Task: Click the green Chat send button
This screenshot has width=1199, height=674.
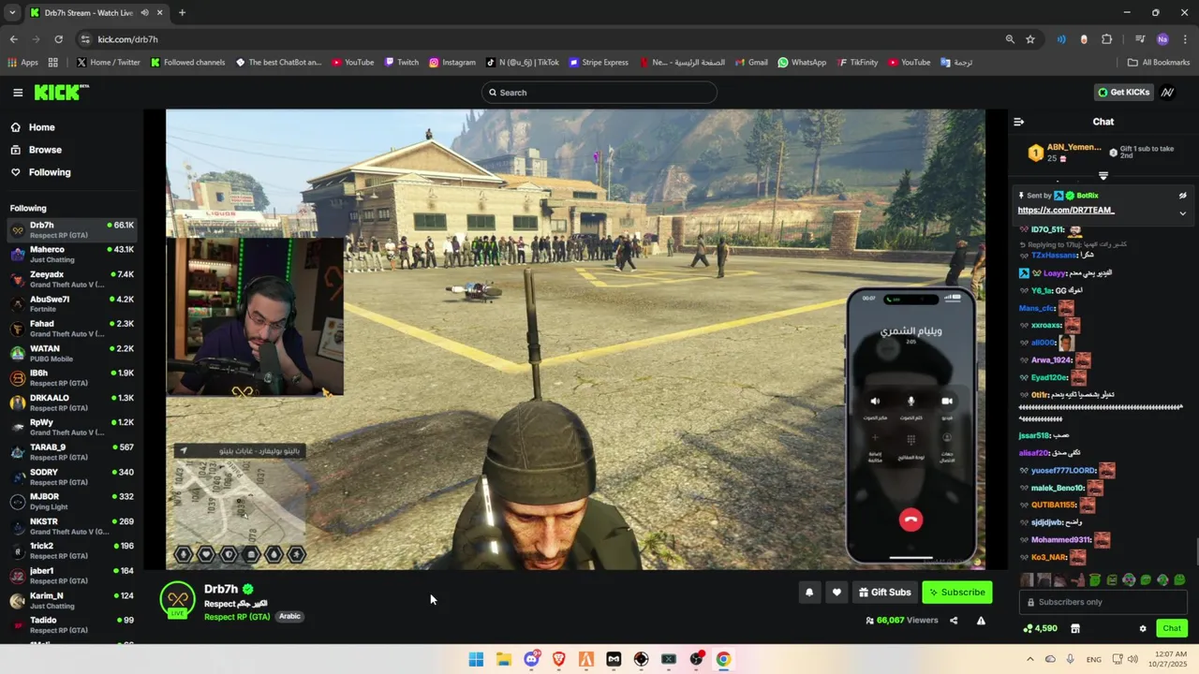Action: pyautogui.click(x=1172, y=628)
